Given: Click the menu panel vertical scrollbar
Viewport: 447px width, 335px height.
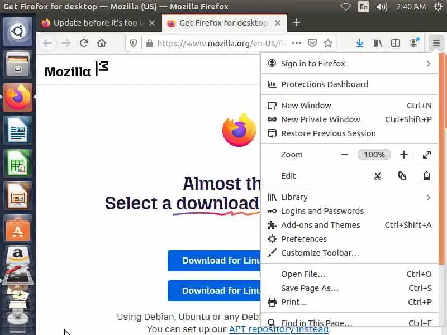Looking at the screenshot, I should (441, 160).
